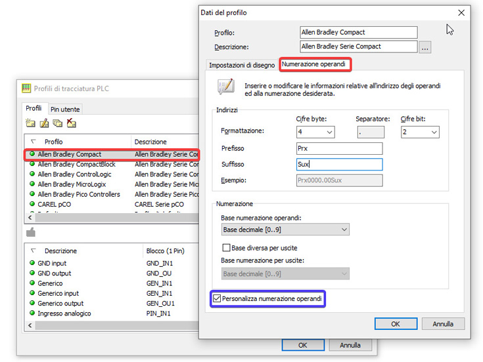Click the duplicate profile icon
This screenshot has width=483, height=362.
58,123
